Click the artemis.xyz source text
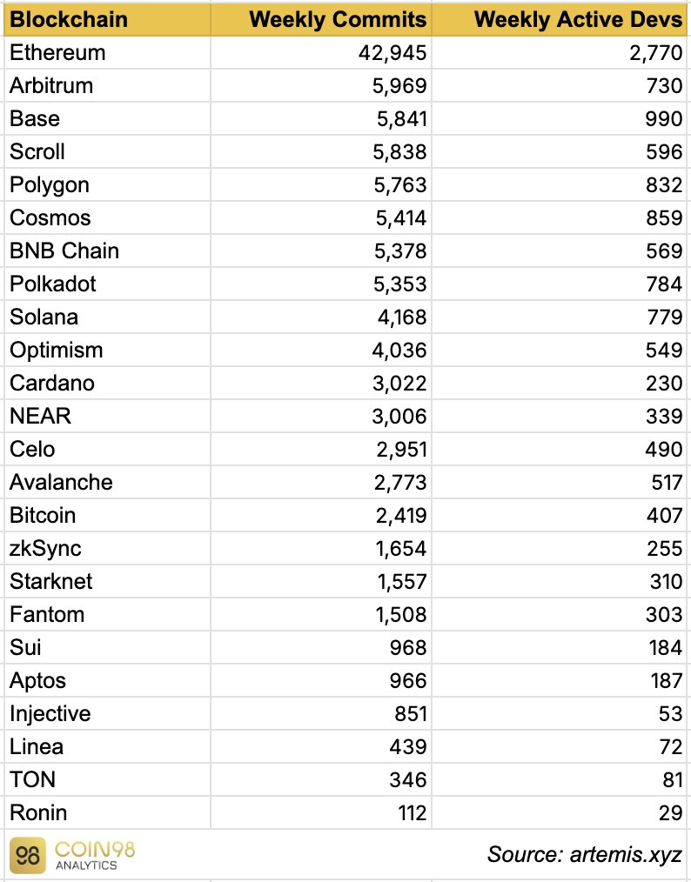This screenshot has height=882, width=691. point(584,853)
